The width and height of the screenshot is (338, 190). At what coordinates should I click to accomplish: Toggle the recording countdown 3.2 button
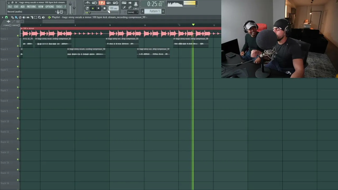click(x=102, y=3)
